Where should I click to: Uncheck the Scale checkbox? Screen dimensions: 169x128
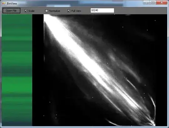tap(26, 11)
